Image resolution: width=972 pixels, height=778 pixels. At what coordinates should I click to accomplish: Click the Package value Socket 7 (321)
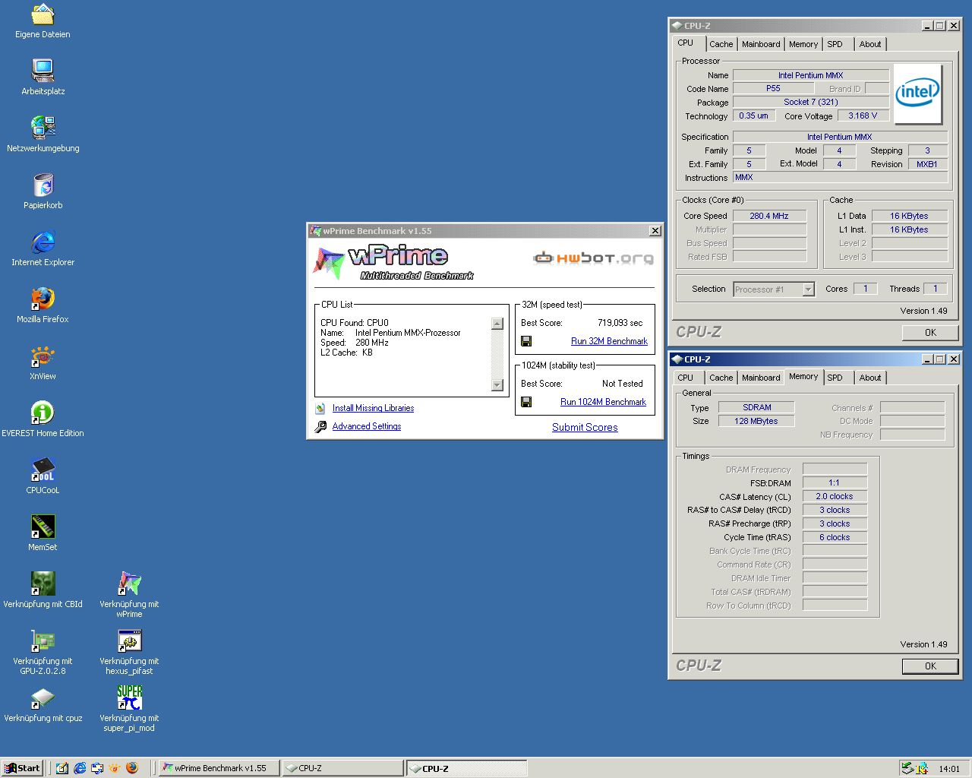[x=811, y=102]
